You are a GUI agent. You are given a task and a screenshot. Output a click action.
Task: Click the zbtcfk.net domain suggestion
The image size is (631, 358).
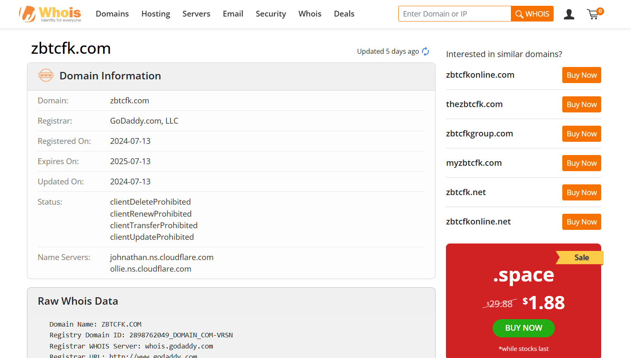[x=466, y=192]
